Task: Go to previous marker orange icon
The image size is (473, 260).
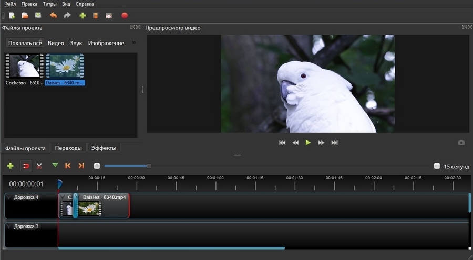Action: tap(68, 165)
